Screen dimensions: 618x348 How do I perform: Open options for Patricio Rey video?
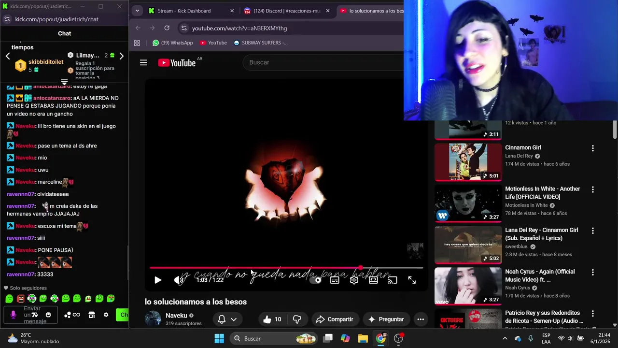point(593,314)
